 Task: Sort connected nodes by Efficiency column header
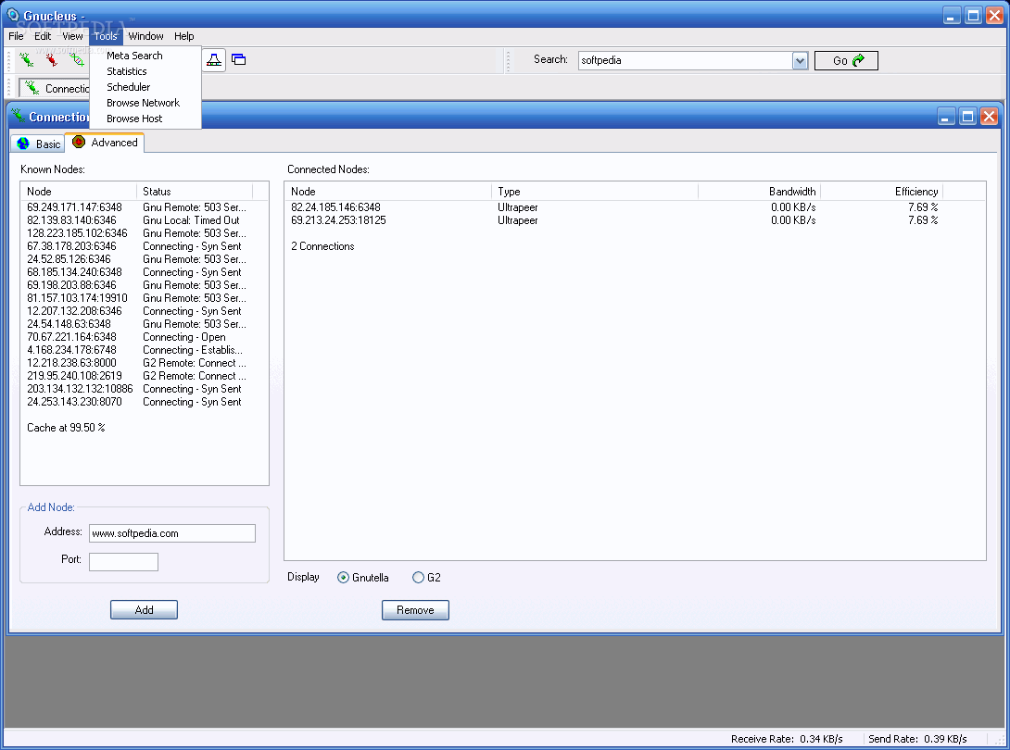point(881,191)
